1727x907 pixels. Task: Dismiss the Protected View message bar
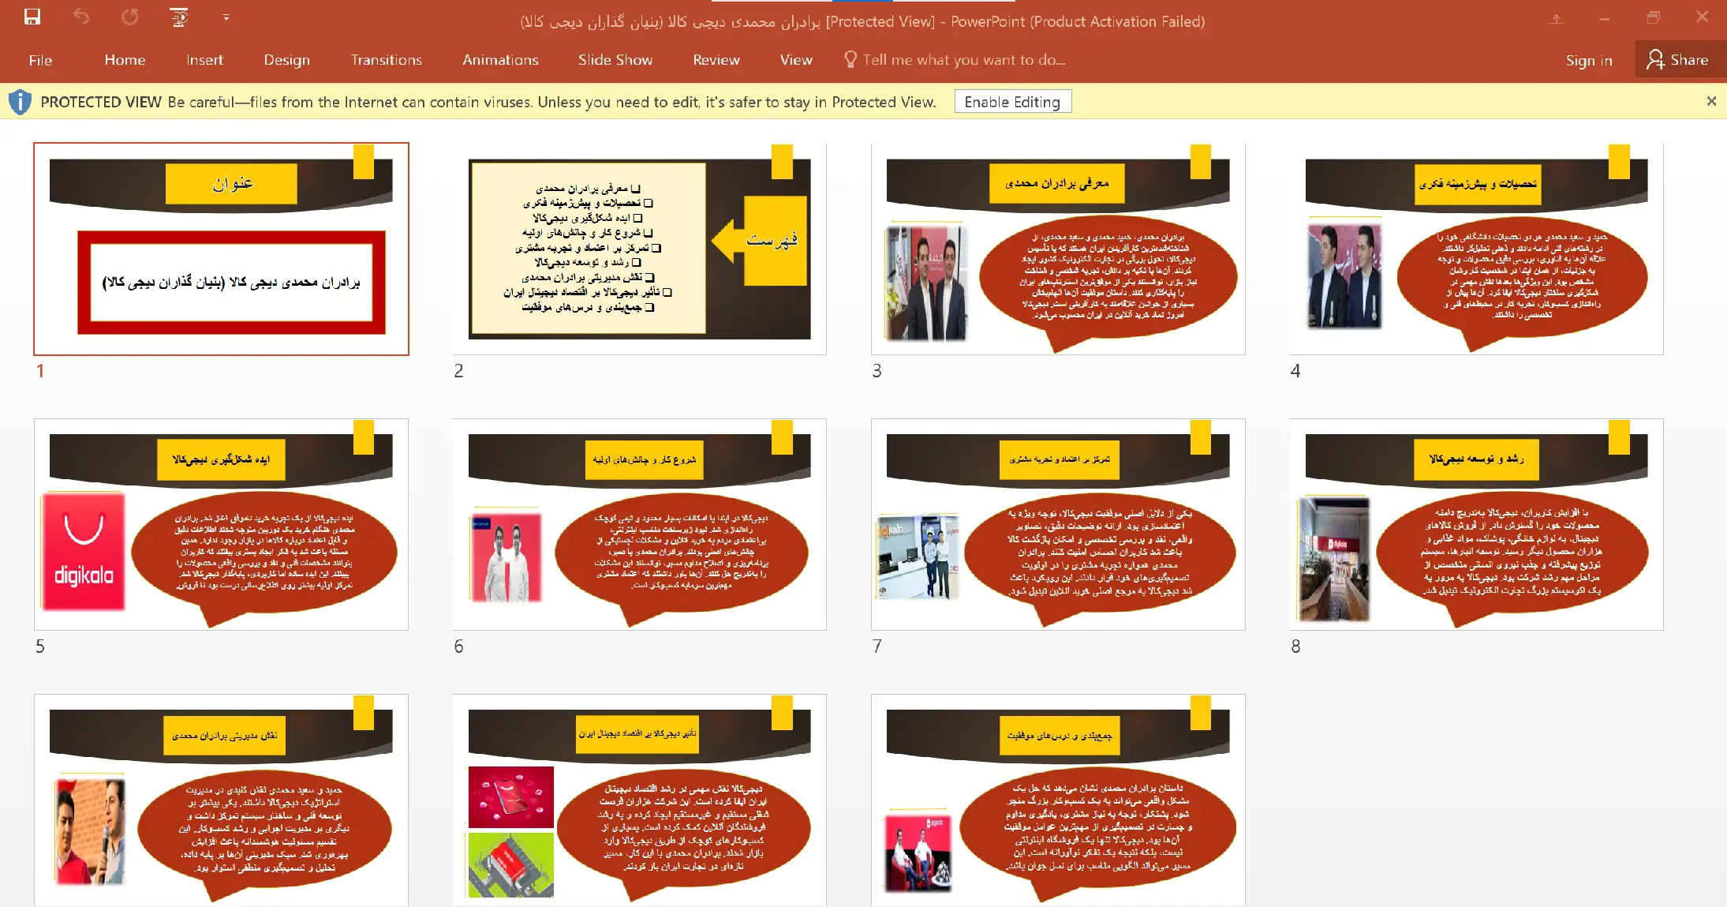pyautogui.click(x=1711, y=101)
